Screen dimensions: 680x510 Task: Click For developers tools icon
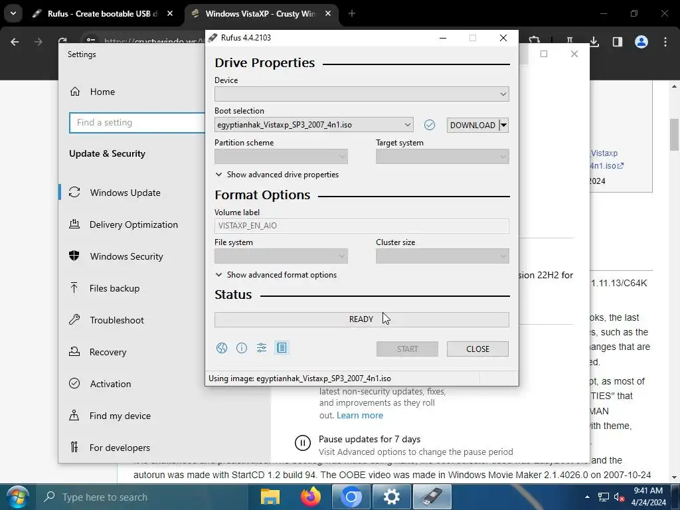click(x=74, y=447)
